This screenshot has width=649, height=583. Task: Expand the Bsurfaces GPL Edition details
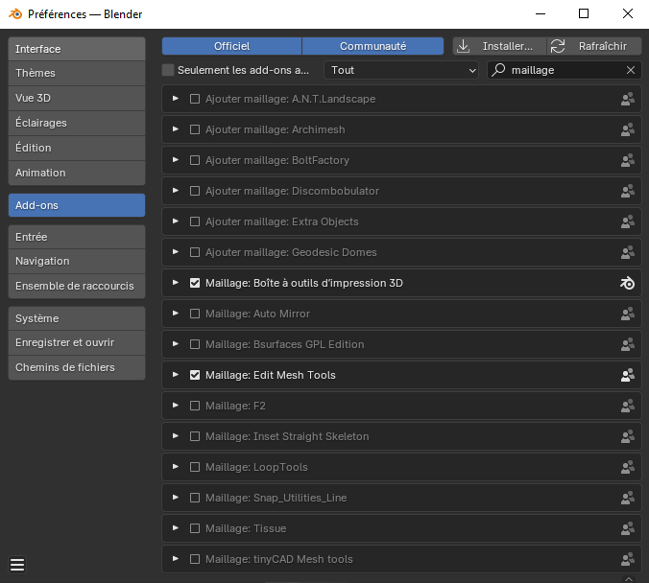point(176,344)
